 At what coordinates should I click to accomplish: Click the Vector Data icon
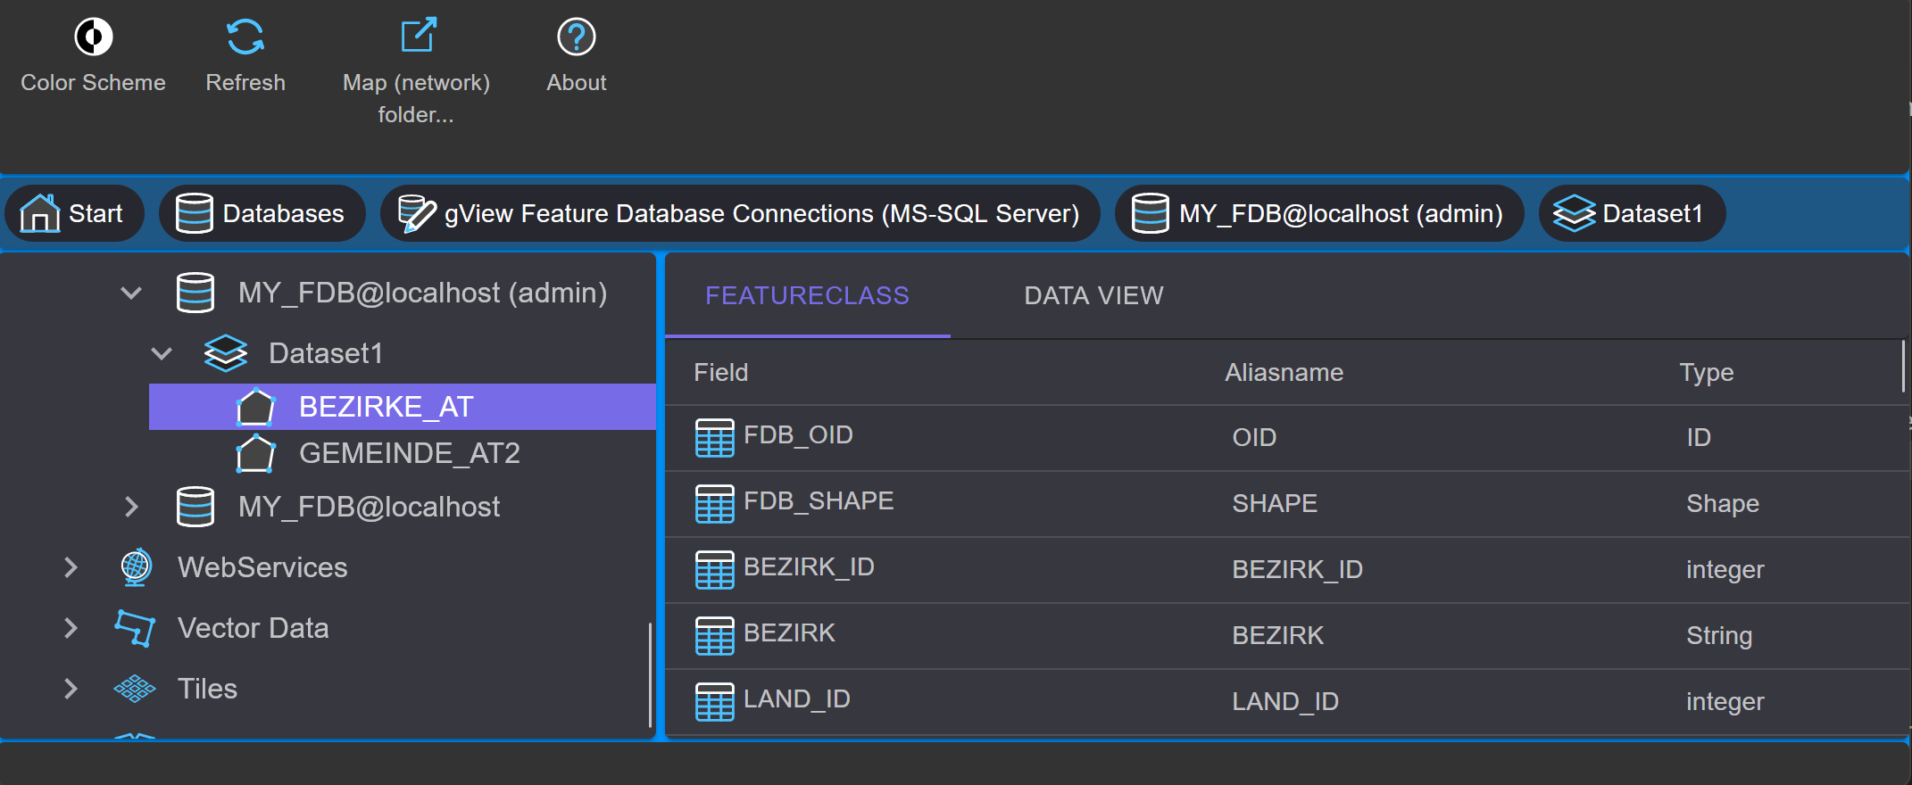(135, 628)
